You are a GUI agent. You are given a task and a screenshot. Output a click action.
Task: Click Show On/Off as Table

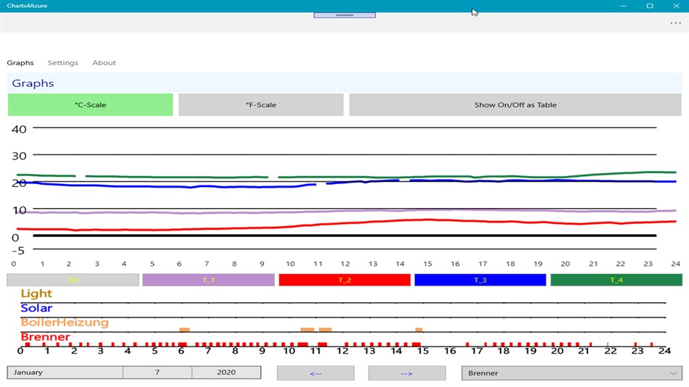(516, 104)
